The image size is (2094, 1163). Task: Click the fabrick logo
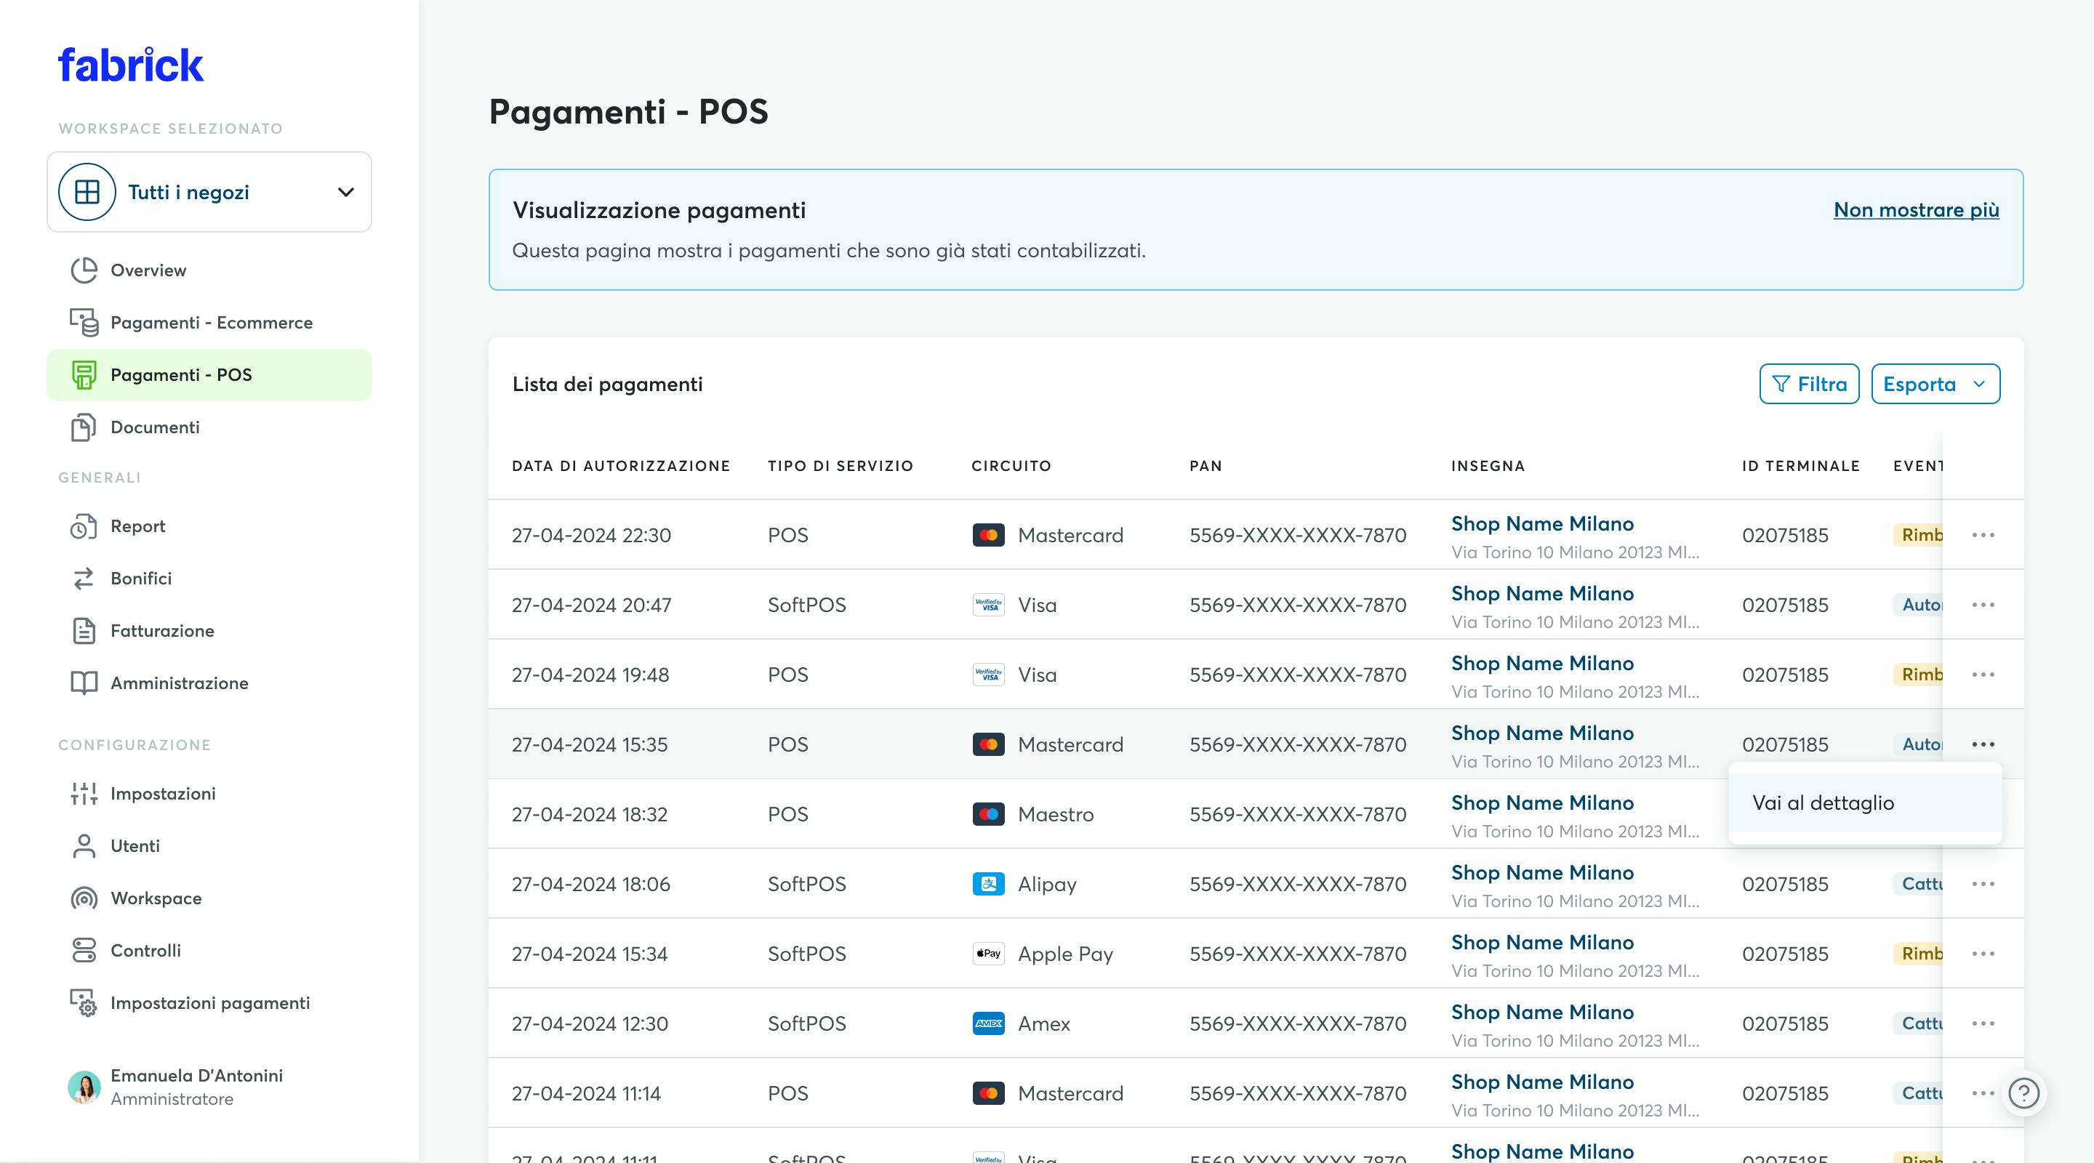pyautogui.click(x=130, y=65)
